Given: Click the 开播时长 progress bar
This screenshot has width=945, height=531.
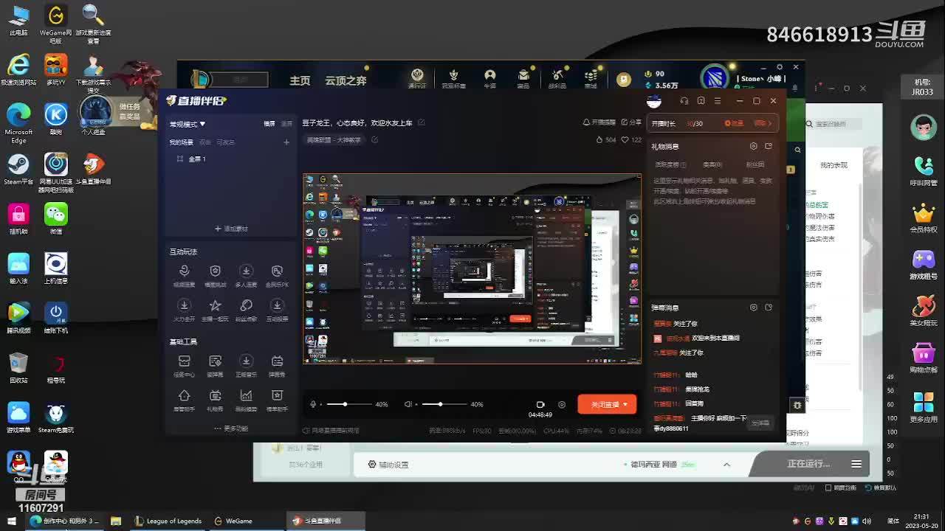Looking at the screenshot, I should (x=712, y=123).
